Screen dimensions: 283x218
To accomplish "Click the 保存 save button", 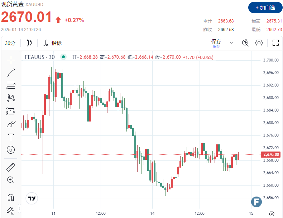I will click(216, 43).
